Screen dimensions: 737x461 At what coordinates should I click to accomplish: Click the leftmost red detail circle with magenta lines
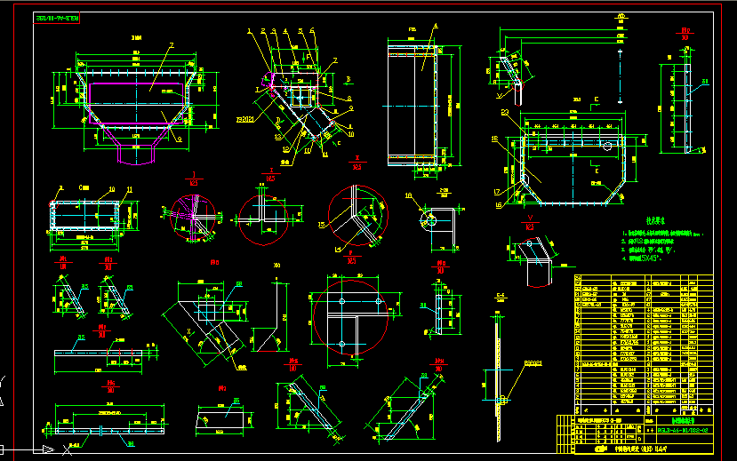[189, 218]
